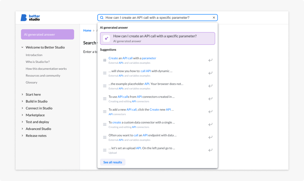
Task: Click lines icon beside 'To use API calls'
Action: 105,99
